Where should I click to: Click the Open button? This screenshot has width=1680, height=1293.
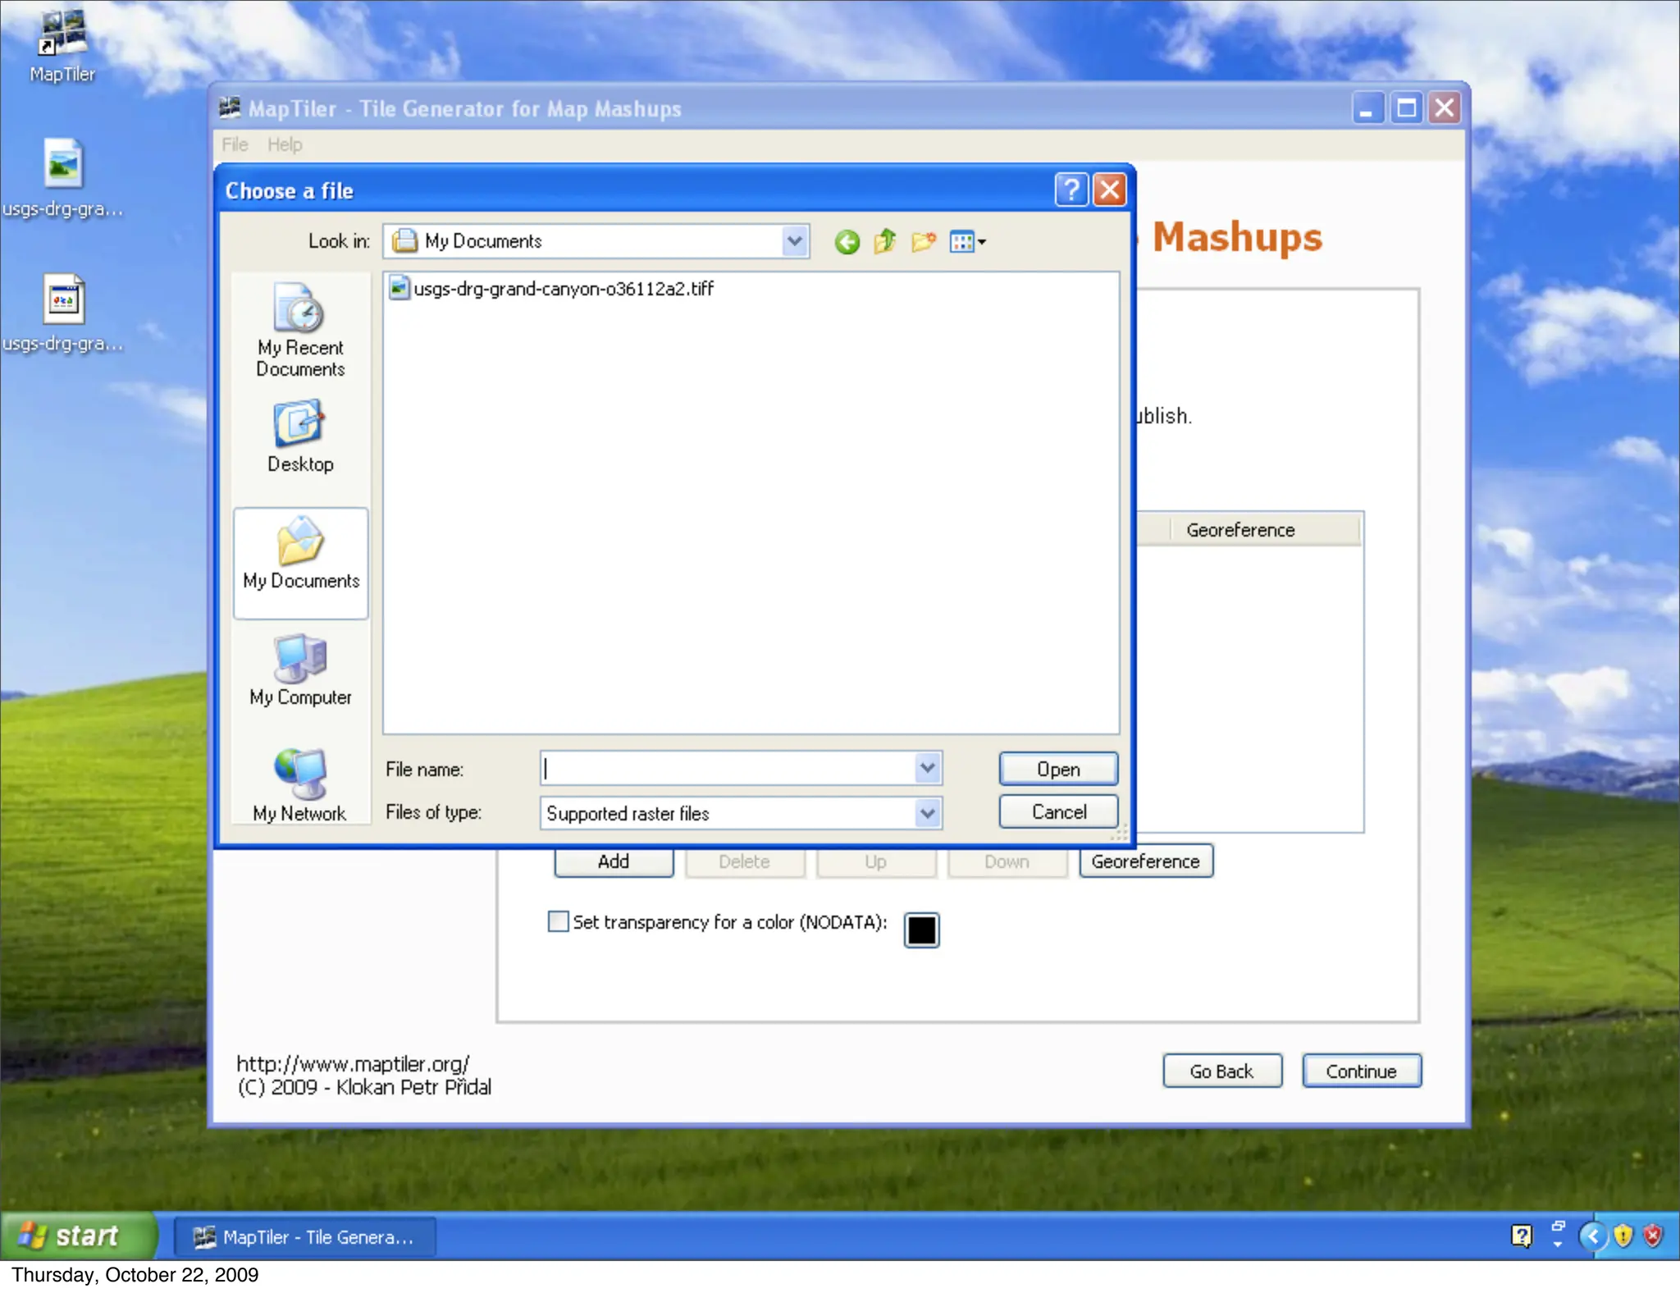point(1058,769)
